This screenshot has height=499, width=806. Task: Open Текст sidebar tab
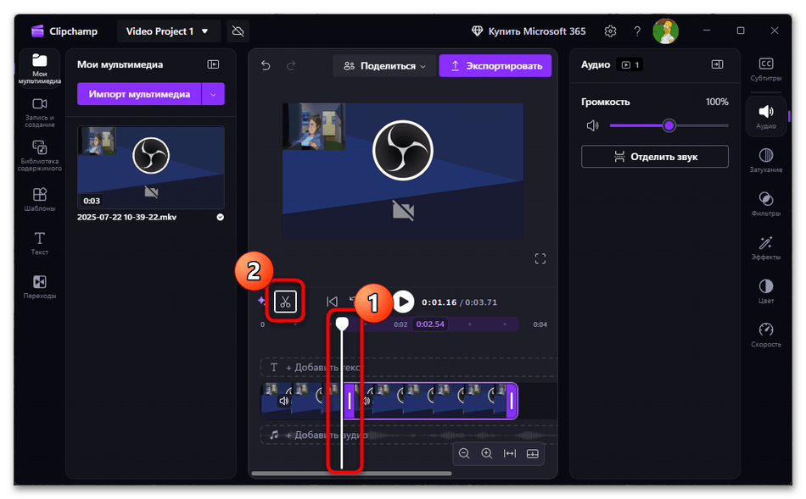(40, 243)
